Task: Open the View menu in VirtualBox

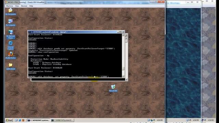Action: click(17, 6)
